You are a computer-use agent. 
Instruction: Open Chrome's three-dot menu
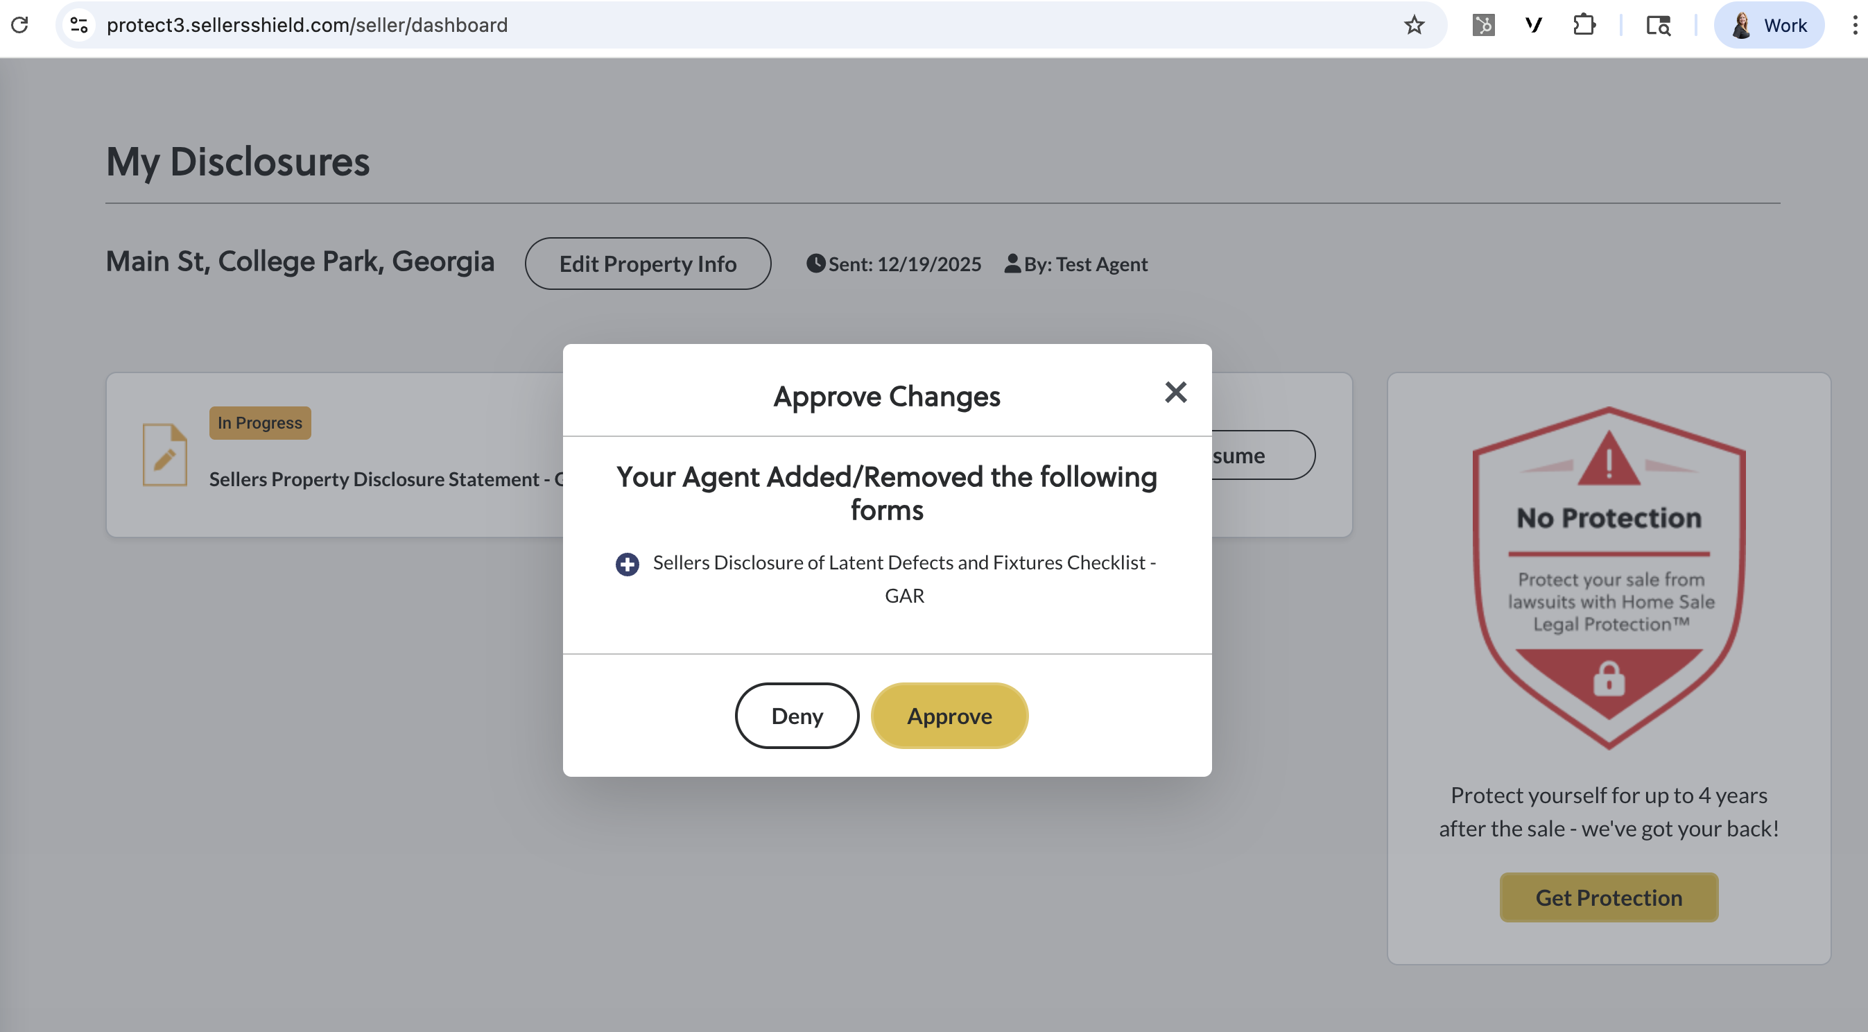1854,26
